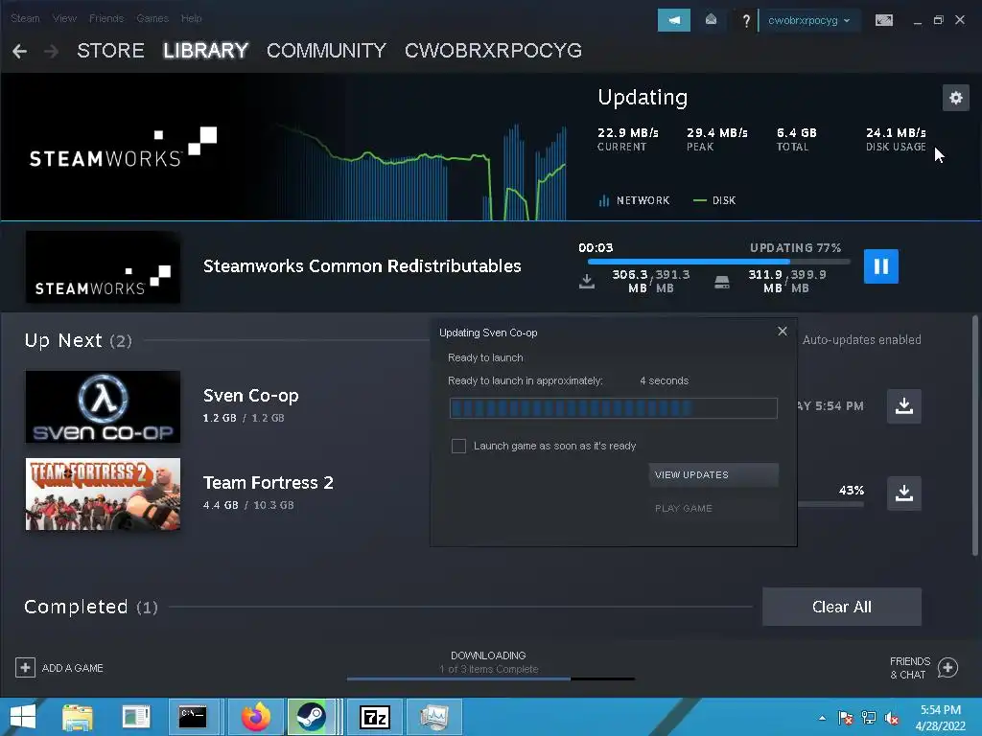The width and height of the screenshot is (982, 736).
Task: Open File Explorer from taskbar
Action: click(x=78, y=717)
